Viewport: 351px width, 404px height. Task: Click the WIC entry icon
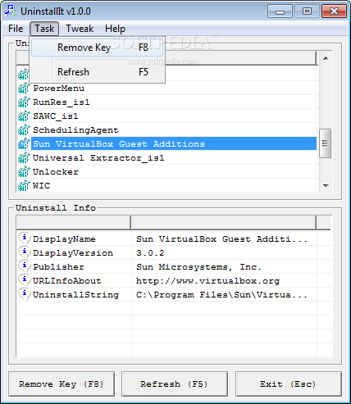pos(24,186)
